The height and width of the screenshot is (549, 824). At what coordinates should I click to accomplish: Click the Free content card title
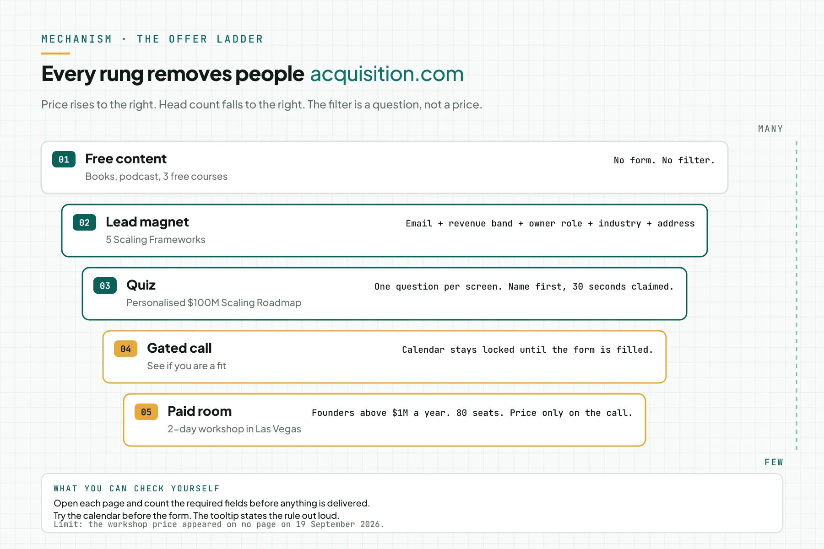click(126, 159)
